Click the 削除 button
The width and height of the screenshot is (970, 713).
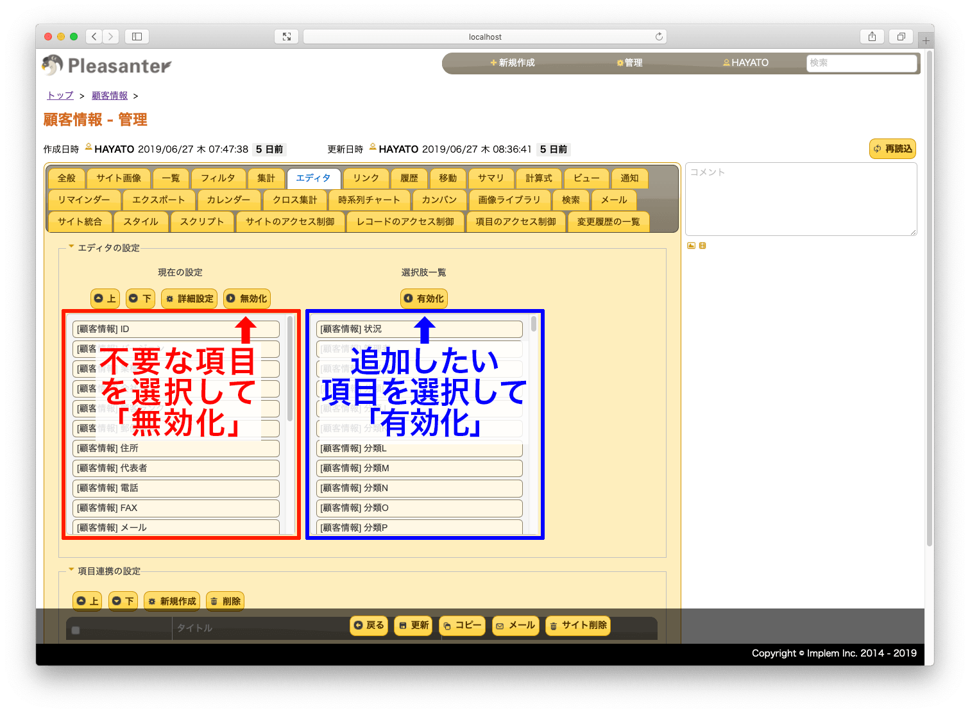coord(225,601)
